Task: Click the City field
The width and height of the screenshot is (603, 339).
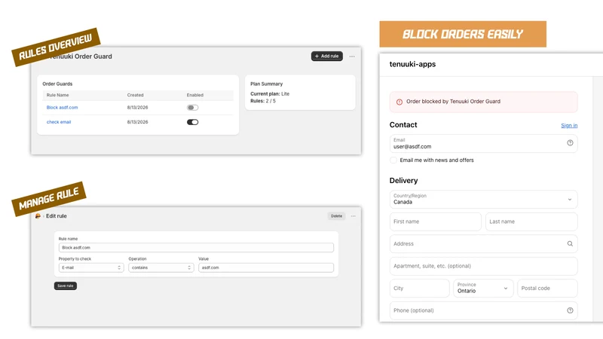Action: pyautogui.click(x=420, y=289)
